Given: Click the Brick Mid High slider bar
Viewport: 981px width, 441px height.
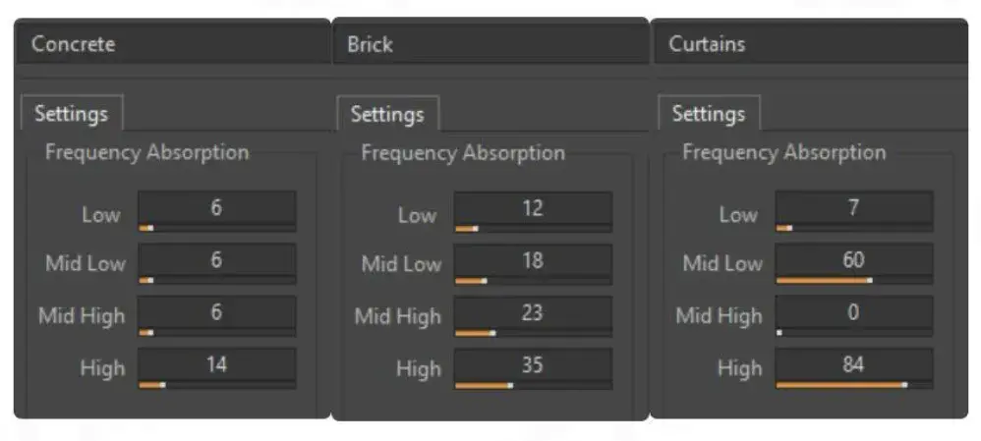Looking at the screenshot, I should pyautogui.click(x=533, y=333).
